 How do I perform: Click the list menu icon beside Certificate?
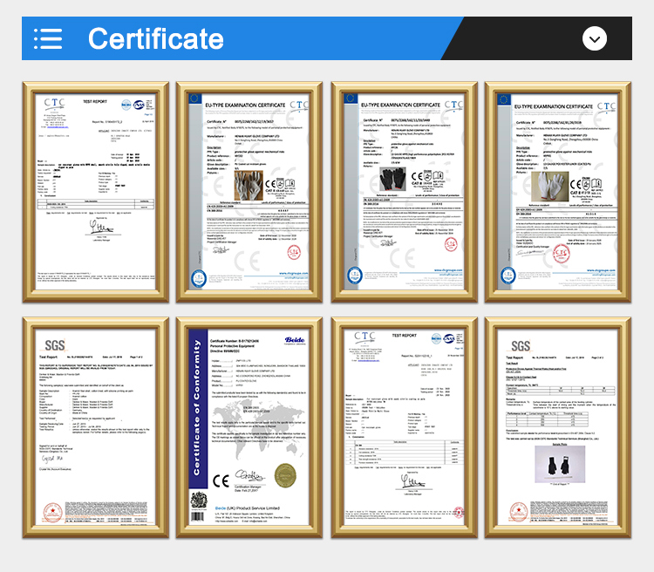[x=48, y=38]
